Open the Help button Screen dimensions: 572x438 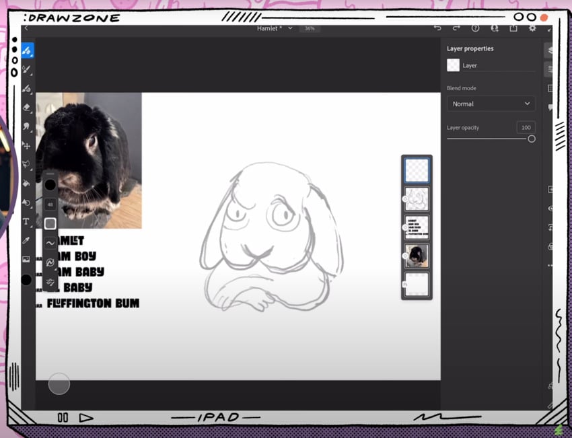(475, 28)
